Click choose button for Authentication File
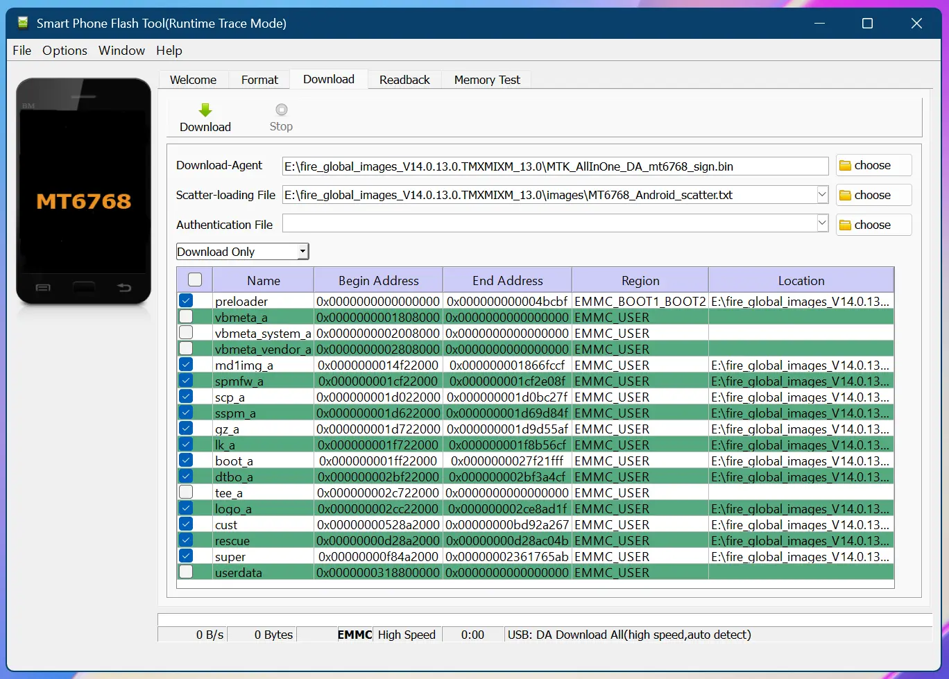The width and height of the screenshot is (949, 679). pyautogui.click(x=873, y=225)
